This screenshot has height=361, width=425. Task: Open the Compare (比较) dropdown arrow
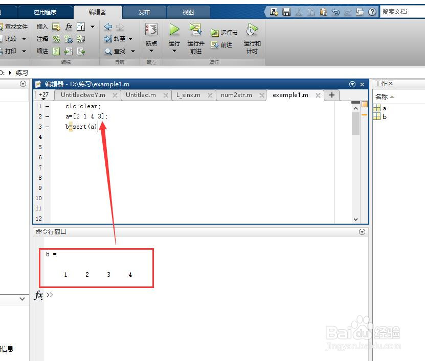coord(24,39)
